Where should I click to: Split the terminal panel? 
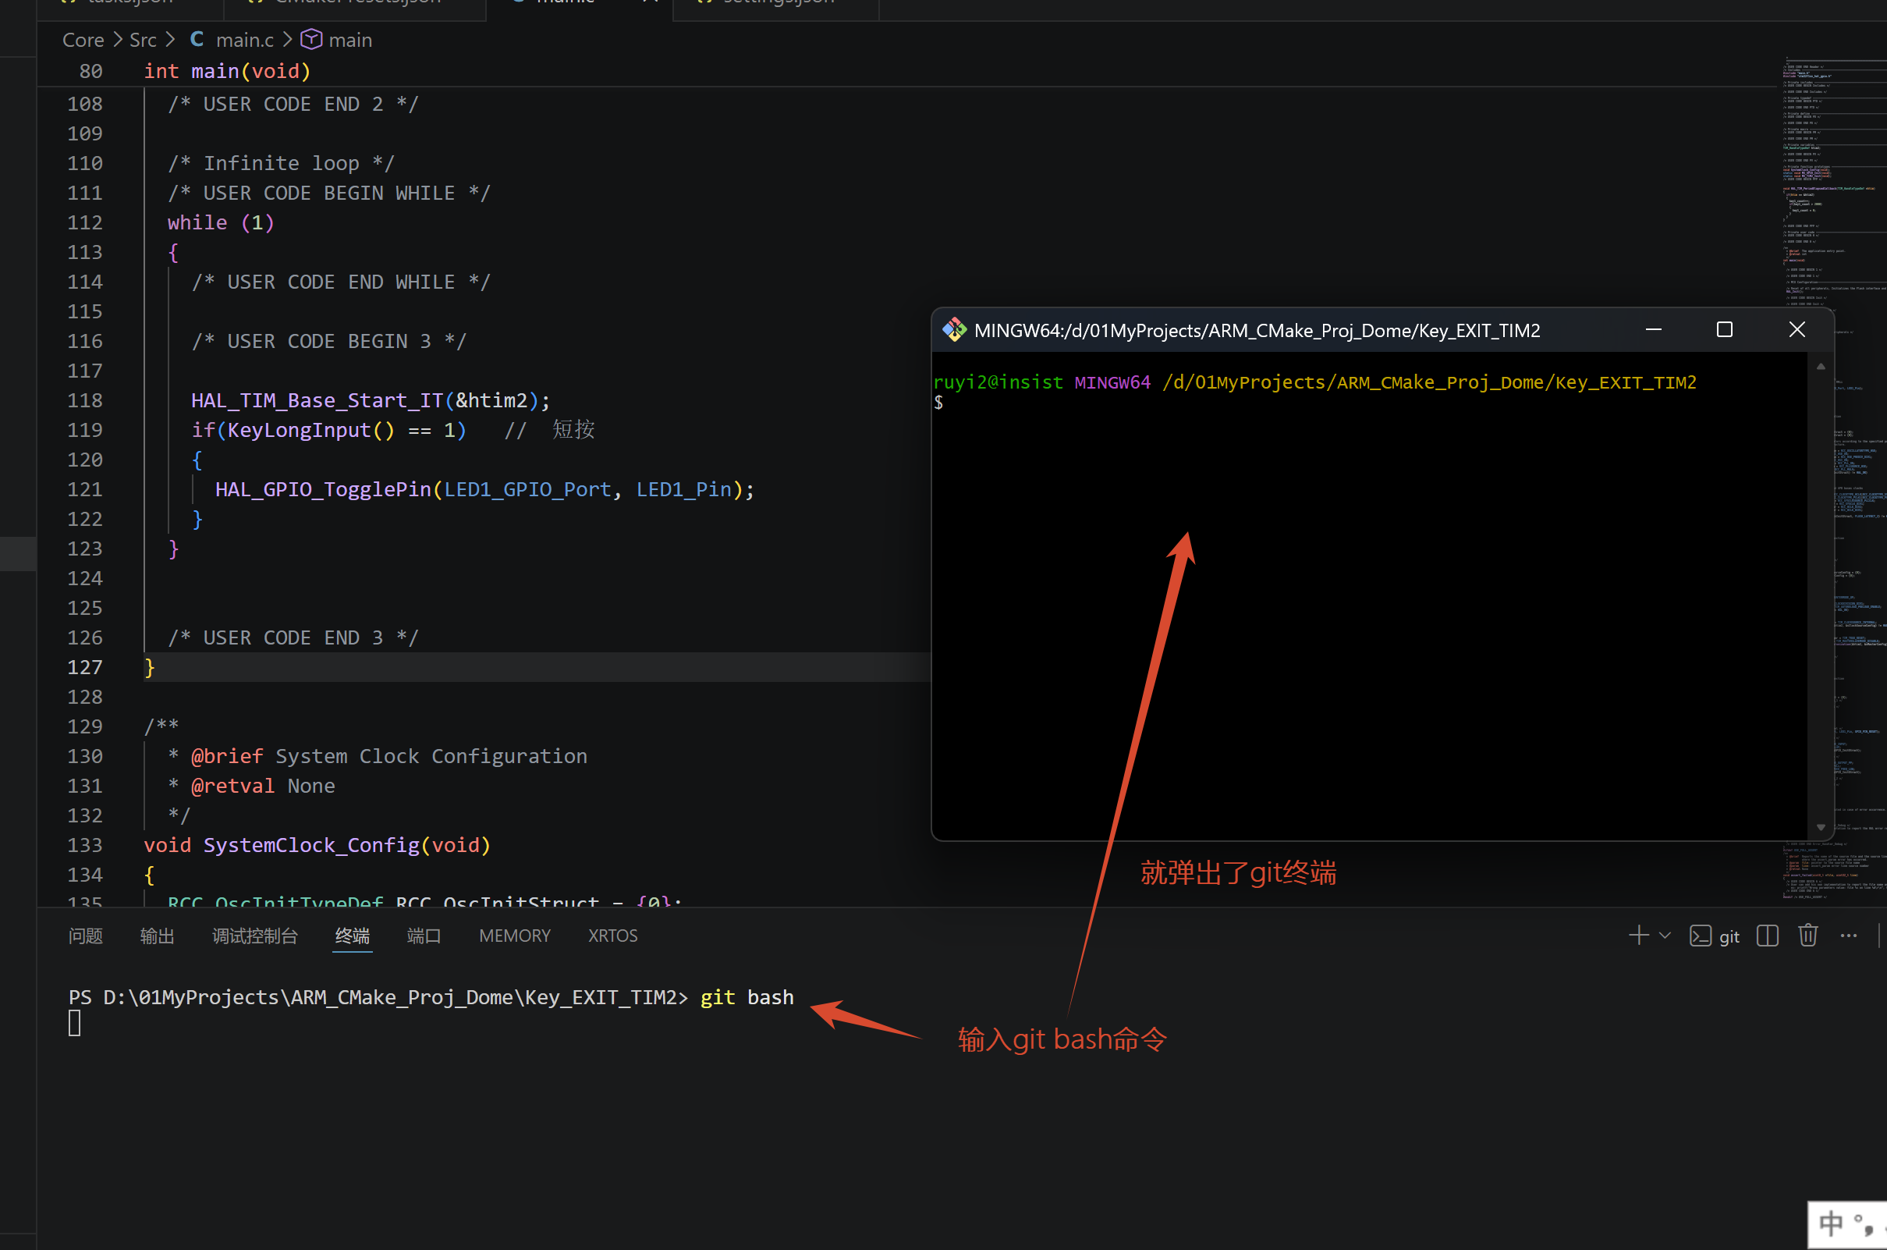[x=1768, y=936]
